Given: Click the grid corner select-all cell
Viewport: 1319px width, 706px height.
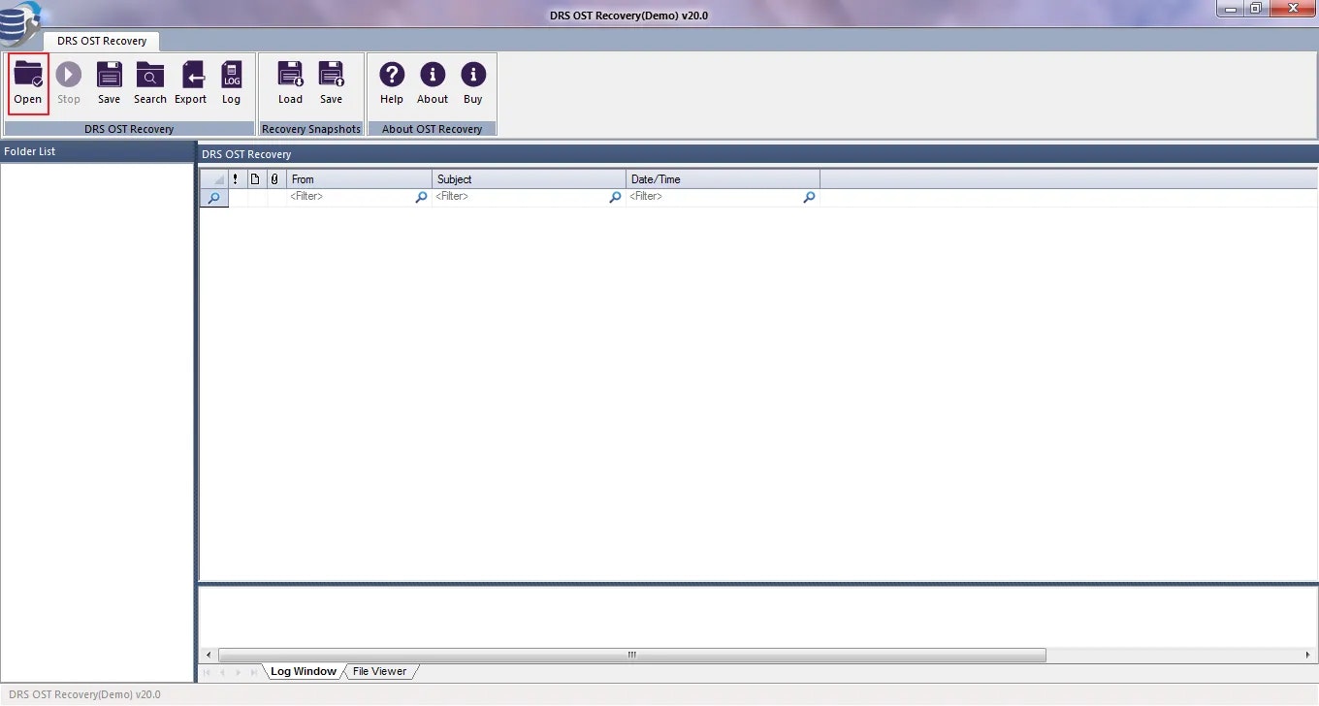Looking at the screenshot, I should (x=214, y=179).
